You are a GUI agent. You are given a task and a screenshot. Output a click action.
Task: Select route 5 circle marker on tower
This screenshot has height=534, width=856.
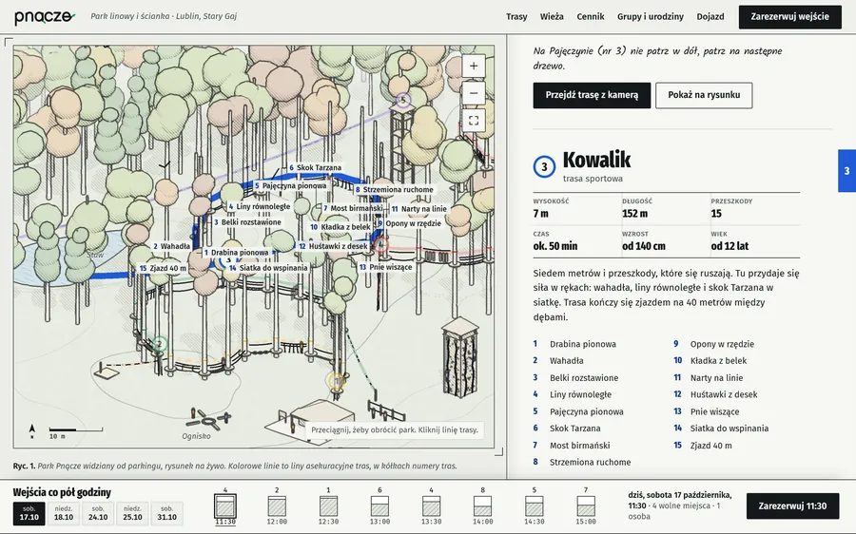coord(403,101)
